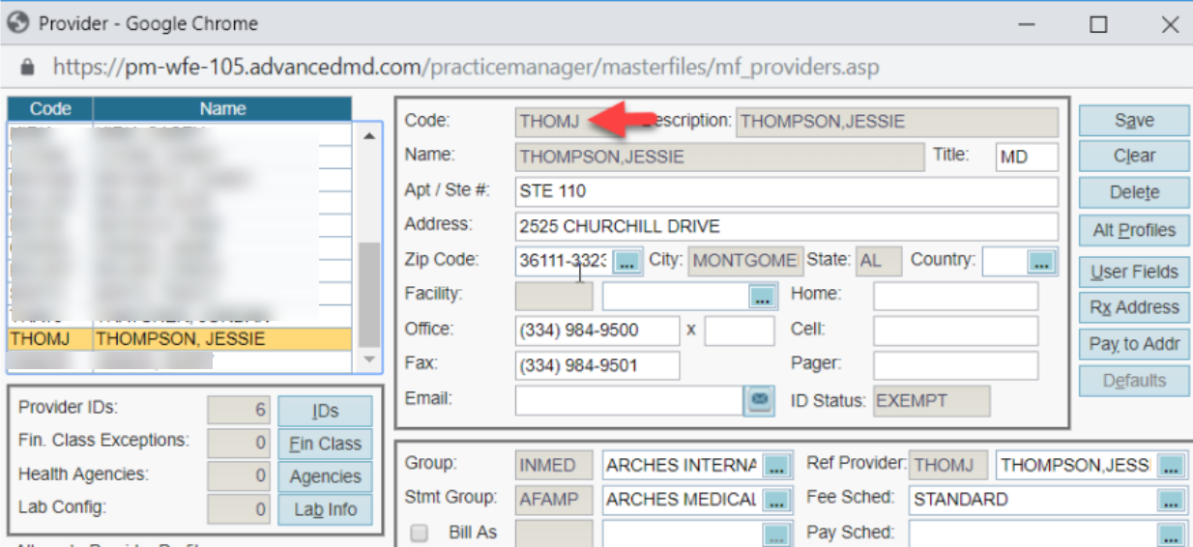The width and height of the screenshot is (1193, 547).
Task: Click the browser URL address text
Action: tap(466, 68)
